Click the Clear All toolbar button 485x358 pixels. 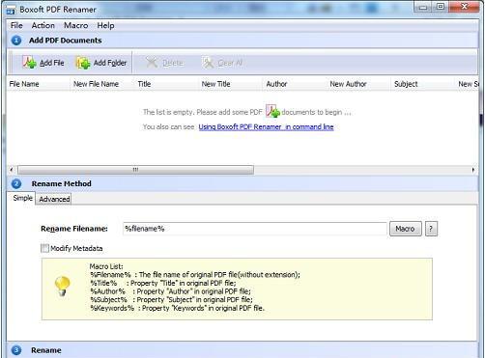pos(222,63)
